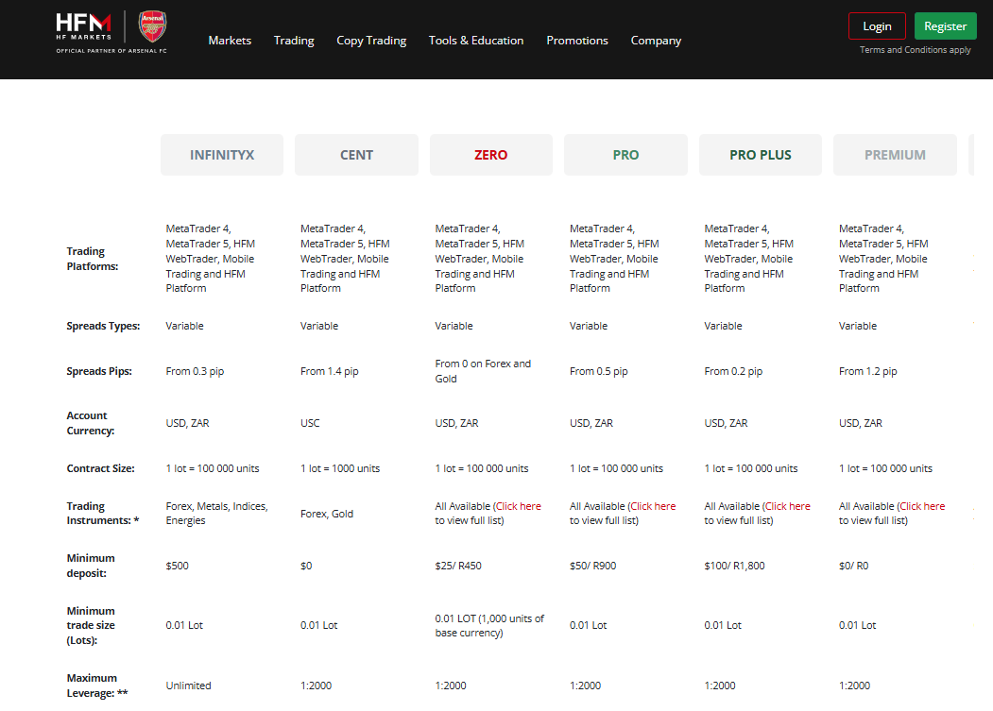This screenshot has width=993, height=711.
Task: Click the PRO column 'Click here' instruments link
Action: (x=653, y=506)
